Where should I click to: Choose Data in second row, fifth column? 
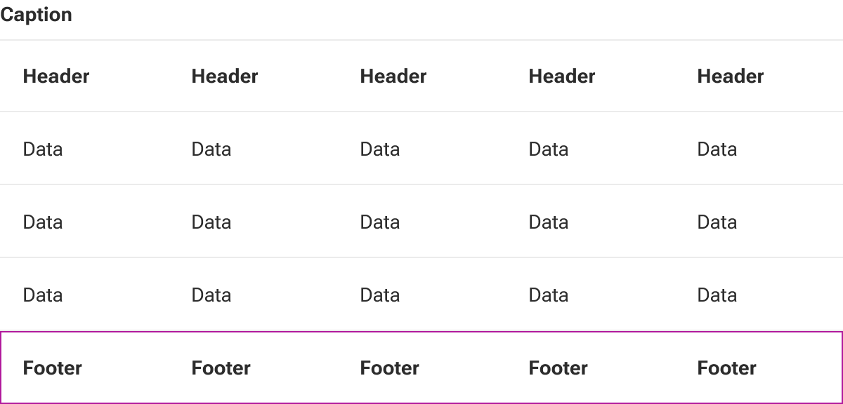tap(759, 222)
